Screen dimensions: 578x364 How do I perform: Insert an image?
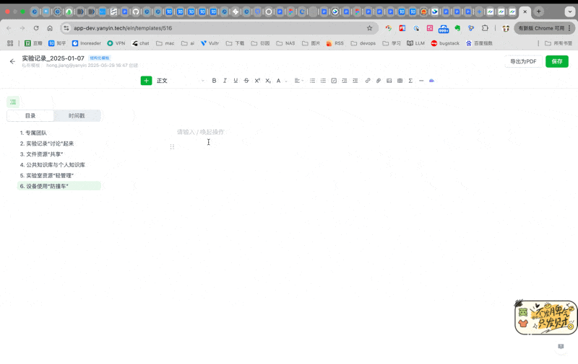[x=389, y=81]
